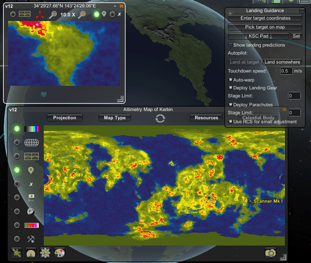Click the small faint icon below the zoom map
The height and width of the screenshot is (263, 311).
(x=44, y=94)
